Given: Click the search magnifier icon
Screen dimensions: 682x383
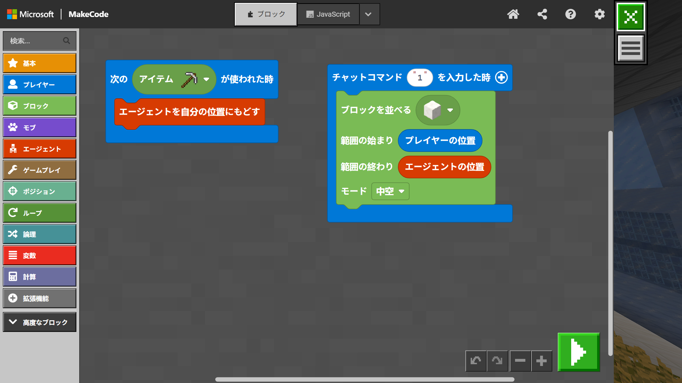Looking at the screenshot, I should (66, 41).
